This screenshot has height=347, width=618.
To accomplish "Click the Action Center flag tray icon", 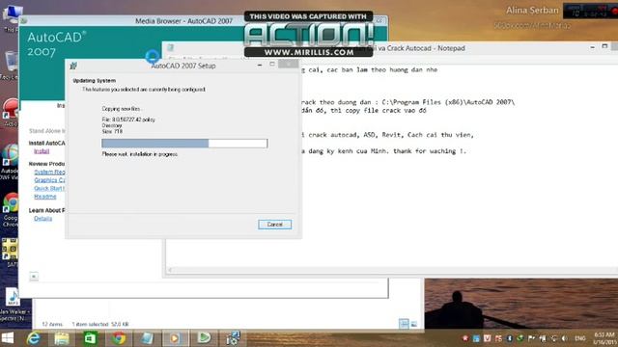I will point(531,338).
